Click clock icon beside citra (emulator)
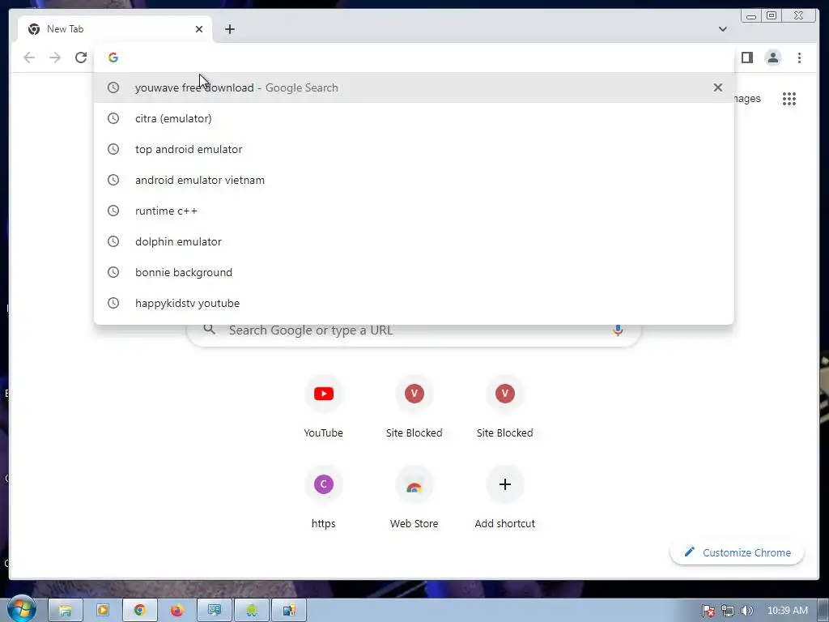The image size is (829, 622). 113,118
